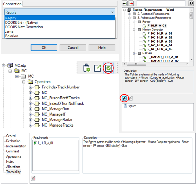Toggle the green checkmark requirements view icon
This screenshot has height=184, width=196.
(108, 68)
